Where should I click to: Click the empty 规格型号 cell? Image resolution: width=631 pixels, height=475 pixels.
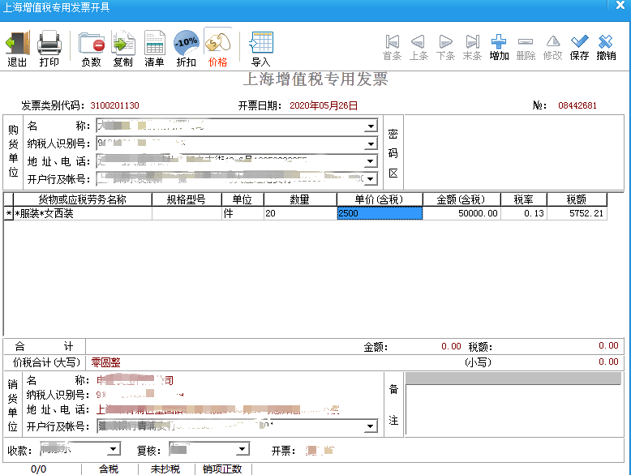[187, 213]
